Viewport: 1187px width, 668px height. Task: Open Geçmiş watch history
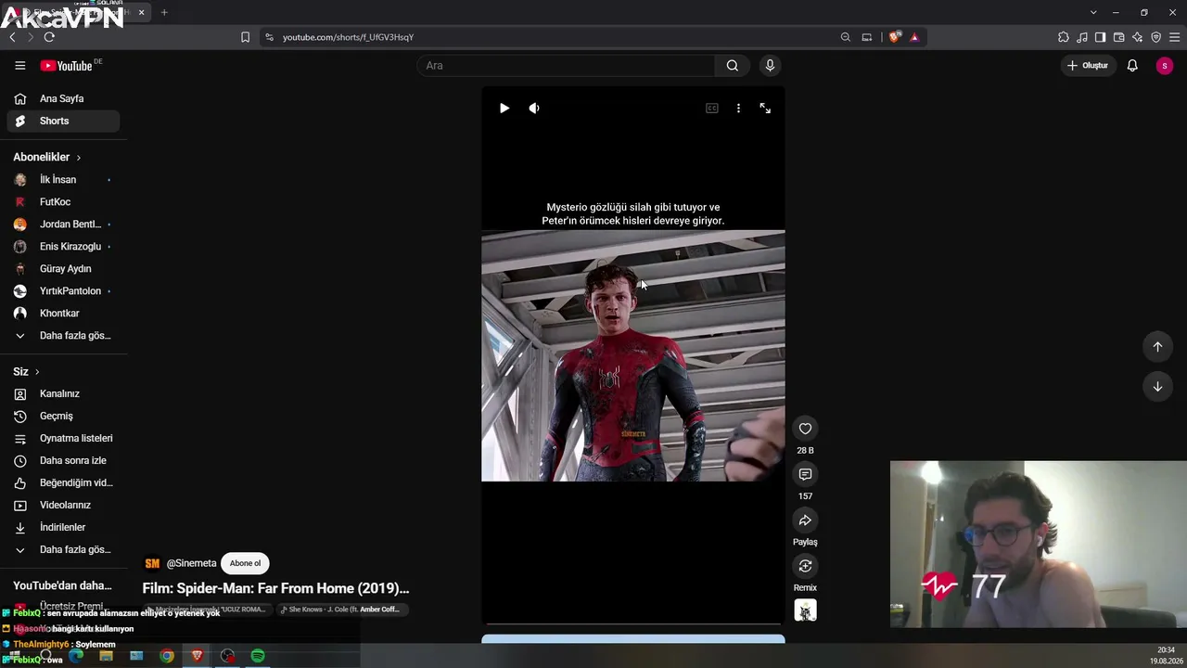[x=63, y=417]
